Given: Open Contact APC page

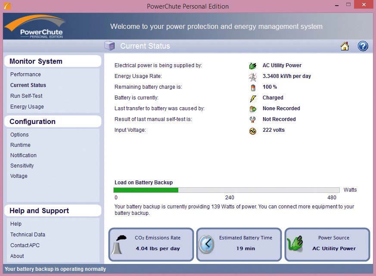Looking at the screenshot, I should tap(25, 245).
